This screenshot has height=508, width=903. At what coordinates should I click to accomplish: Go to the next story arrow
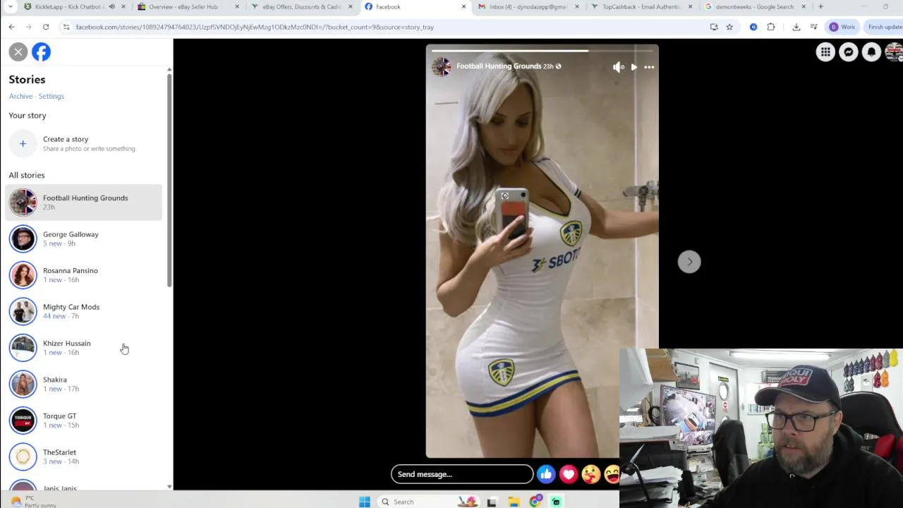point(689,262)
